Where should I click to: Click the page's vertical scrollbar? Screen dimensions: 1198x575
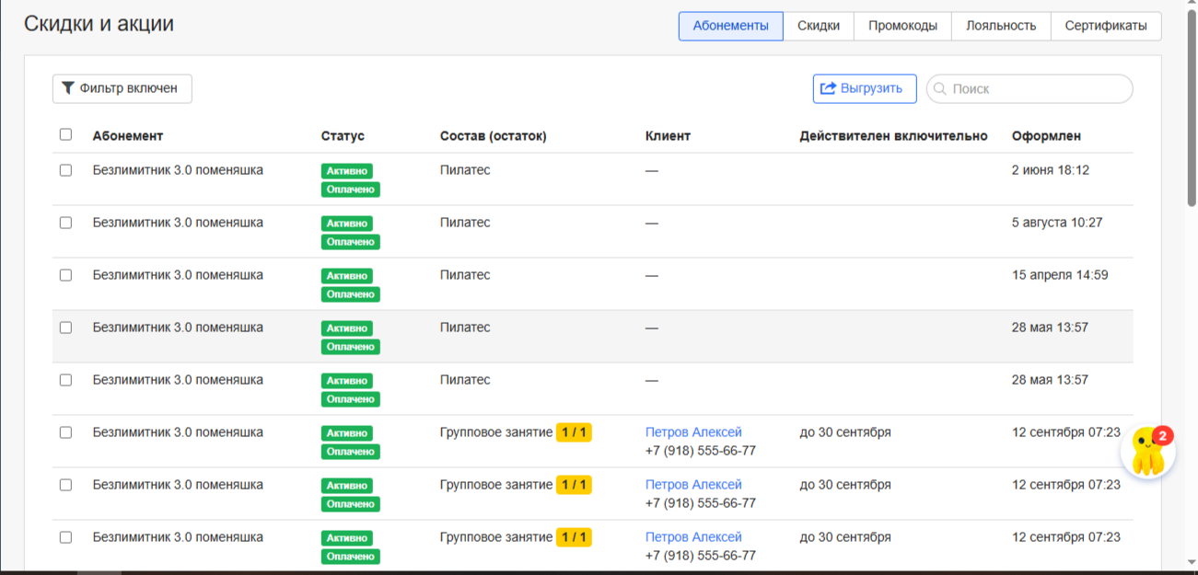[1192, 110]
